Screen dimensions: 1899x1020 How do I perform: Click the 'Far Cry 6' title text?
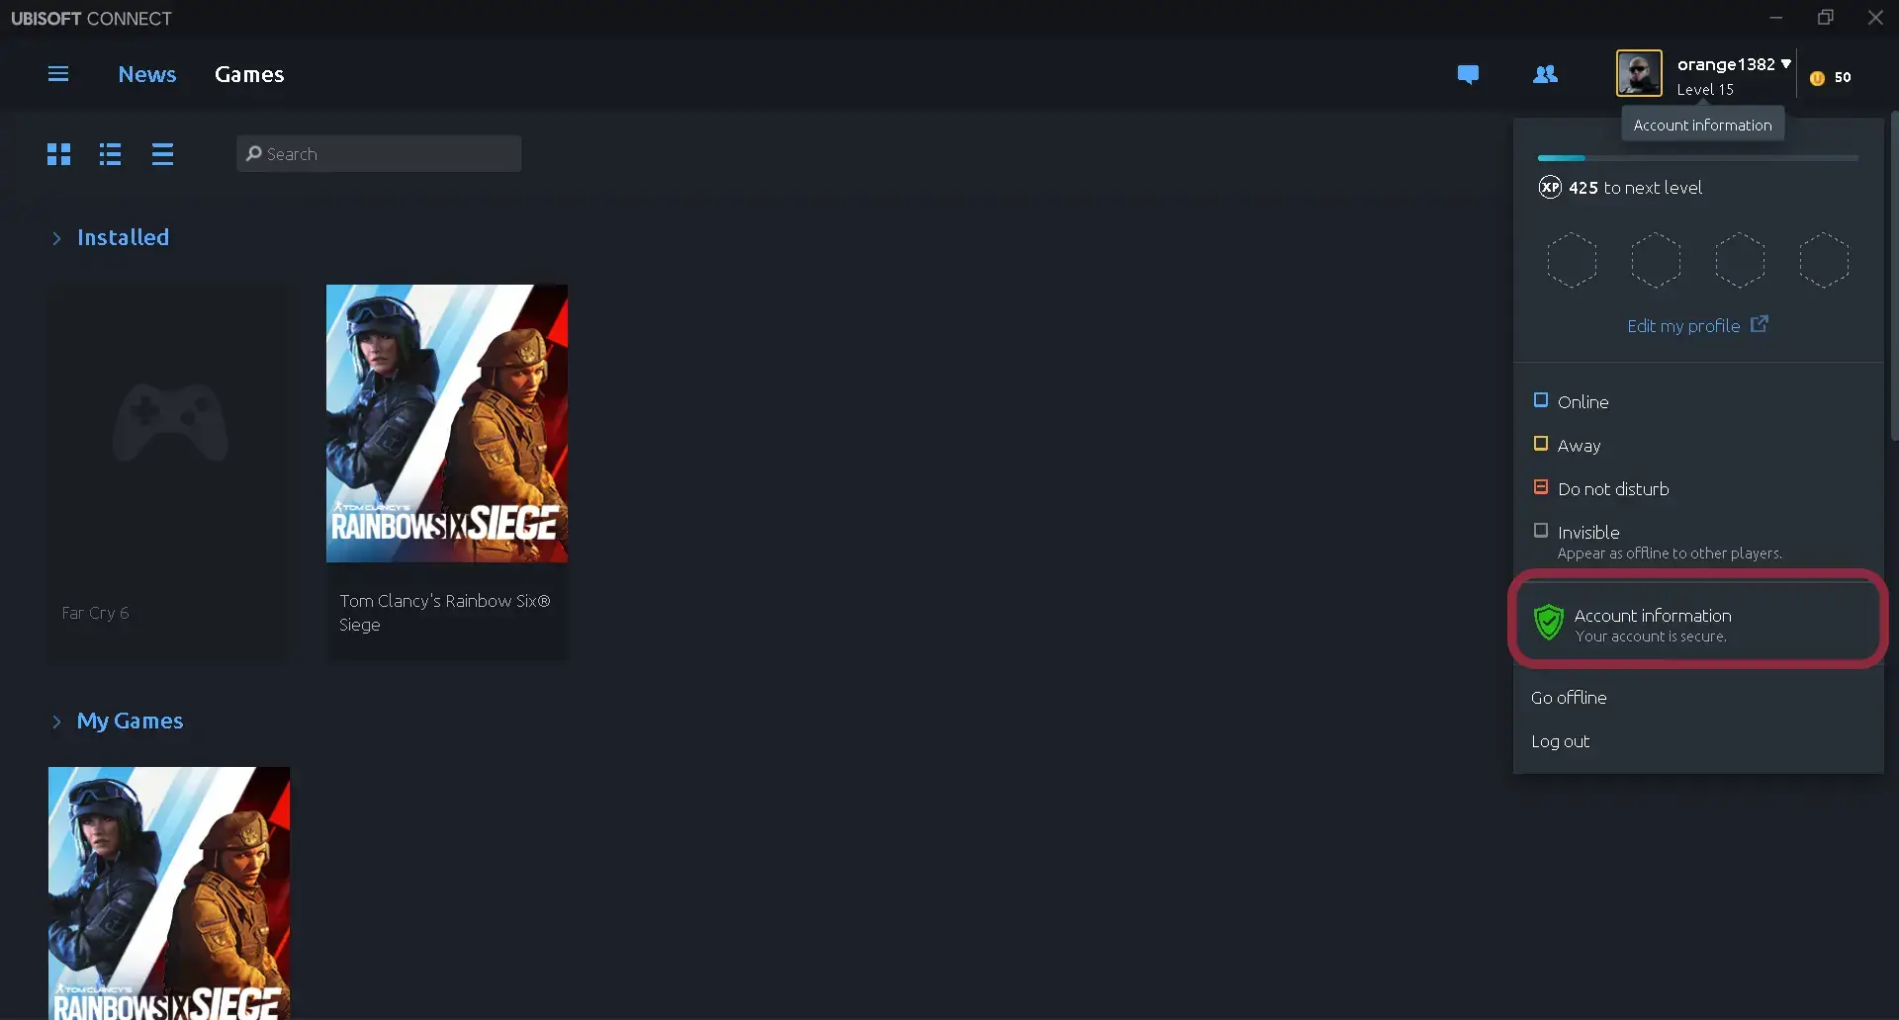tap(95, 613)
